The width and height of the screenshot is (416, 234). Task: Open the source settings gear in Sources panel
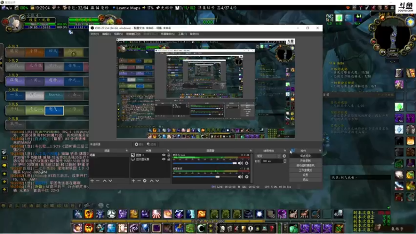[x=145, y=180]
